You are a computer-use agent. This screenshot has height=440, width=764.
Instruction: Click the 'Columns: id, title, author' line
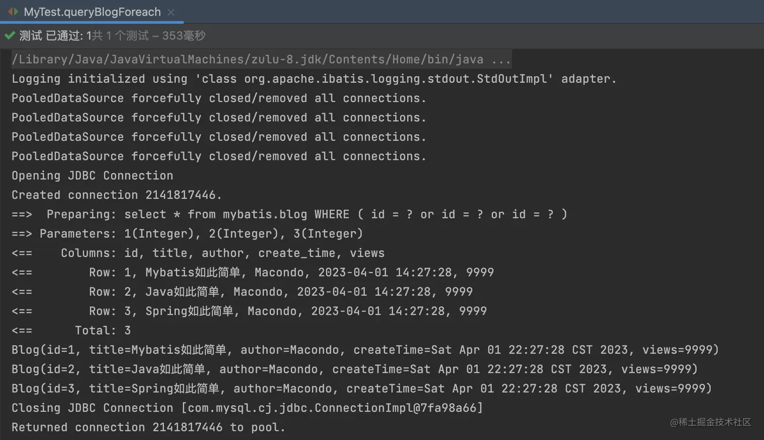point(198,253)
